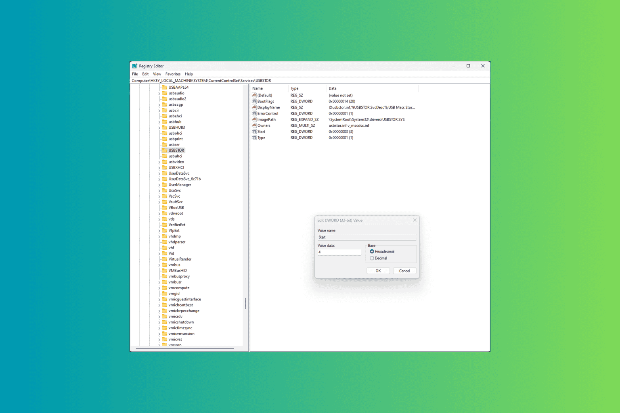
Task: Click the USBAAPL64 folder icon
Action: (x=165, y=87)
